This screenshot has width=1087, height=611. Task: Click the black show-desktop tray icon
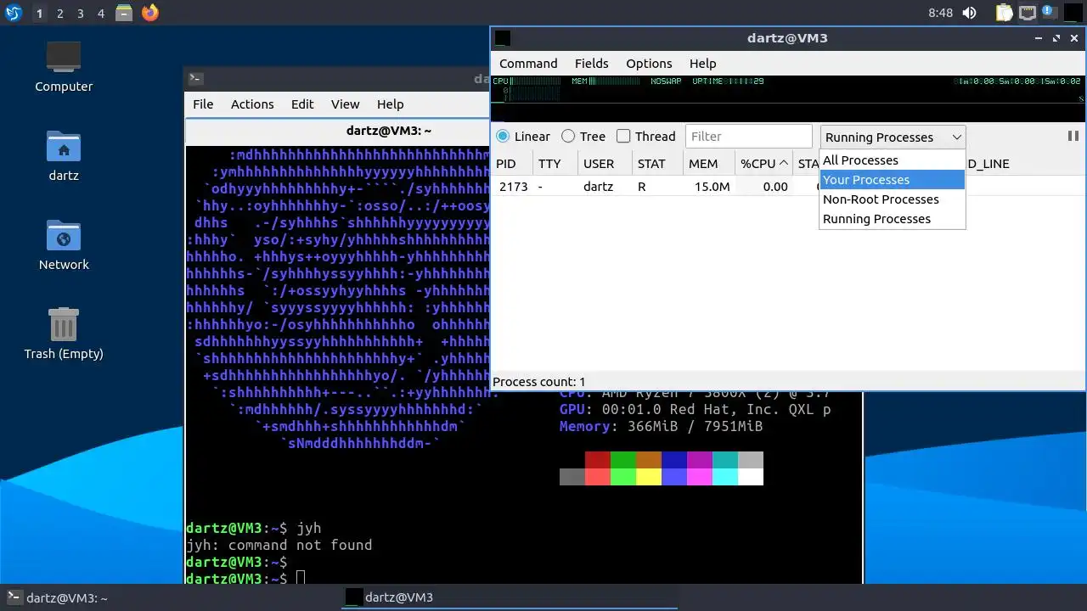click(x=1072, y=13)
